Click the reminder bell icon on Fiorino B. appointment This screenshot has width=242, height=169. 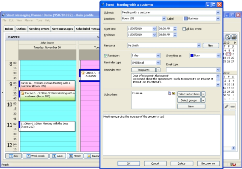23,93
